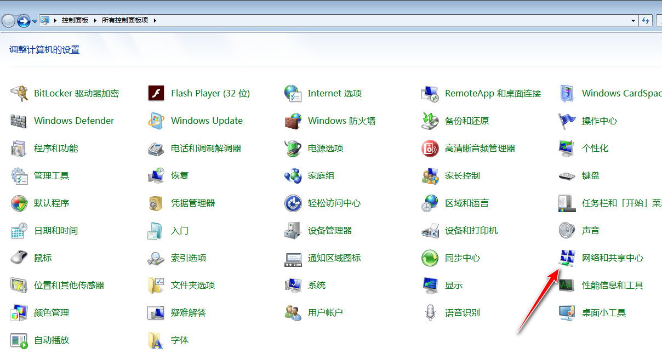
Task: Open Flash Player (32 位) icon
Action: click(x=156, y=94)
